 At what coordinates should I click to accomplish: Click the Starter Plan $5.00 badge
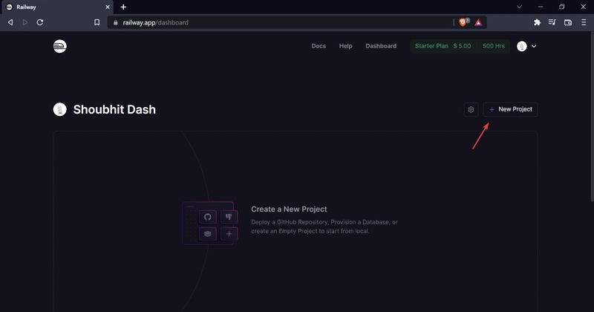click(443, 46)
